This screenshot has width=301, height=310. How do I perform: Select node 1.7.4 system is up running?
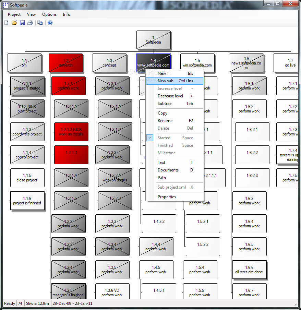coord(288,155)
